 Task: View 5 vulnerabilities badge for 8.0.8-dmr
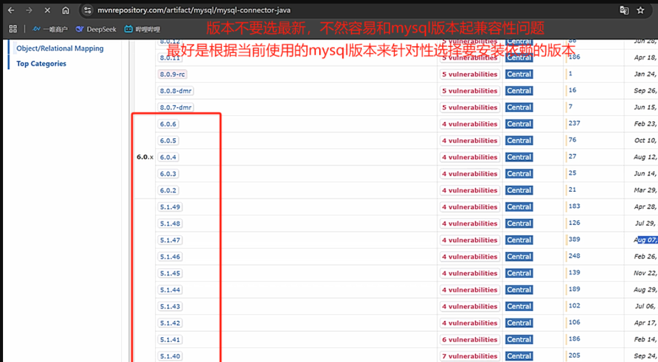(x=469, y=91)
